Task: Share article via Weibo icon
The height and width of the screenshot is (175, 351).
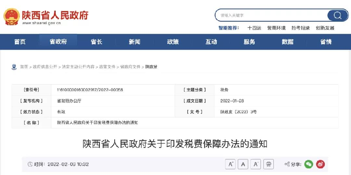Action: pyautogui.click(x=320, y=164)
